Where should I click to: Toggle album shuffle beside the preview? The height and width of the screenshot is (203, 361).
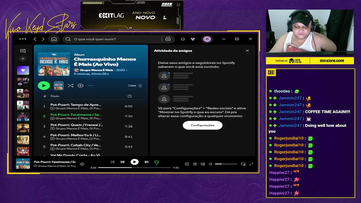point(71,85)
